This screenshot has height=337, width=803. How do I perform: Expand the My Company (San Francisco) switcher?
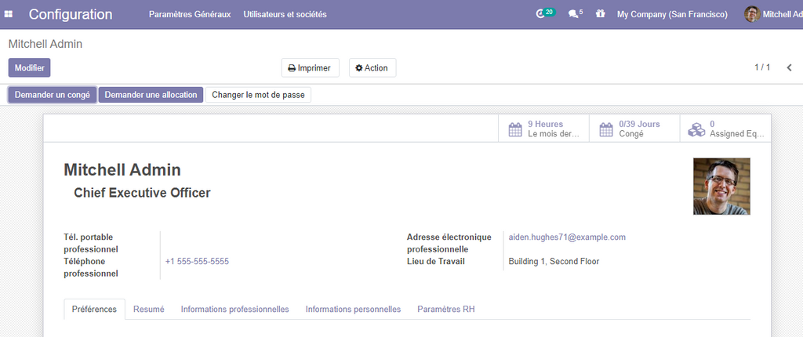click(x=672, y=14)
